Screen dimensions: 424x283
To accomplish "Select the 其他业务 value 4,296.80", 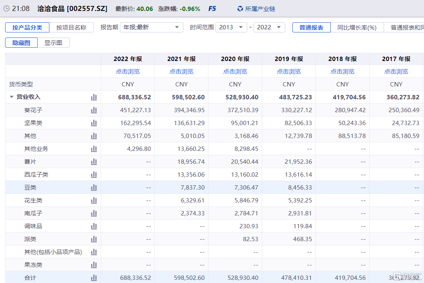I will 139,149.
